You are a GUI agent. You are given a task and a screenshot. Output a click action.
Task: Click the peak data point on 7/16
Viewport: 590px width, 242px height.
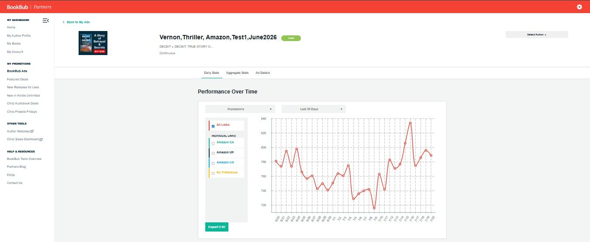(x=410, y=123)
